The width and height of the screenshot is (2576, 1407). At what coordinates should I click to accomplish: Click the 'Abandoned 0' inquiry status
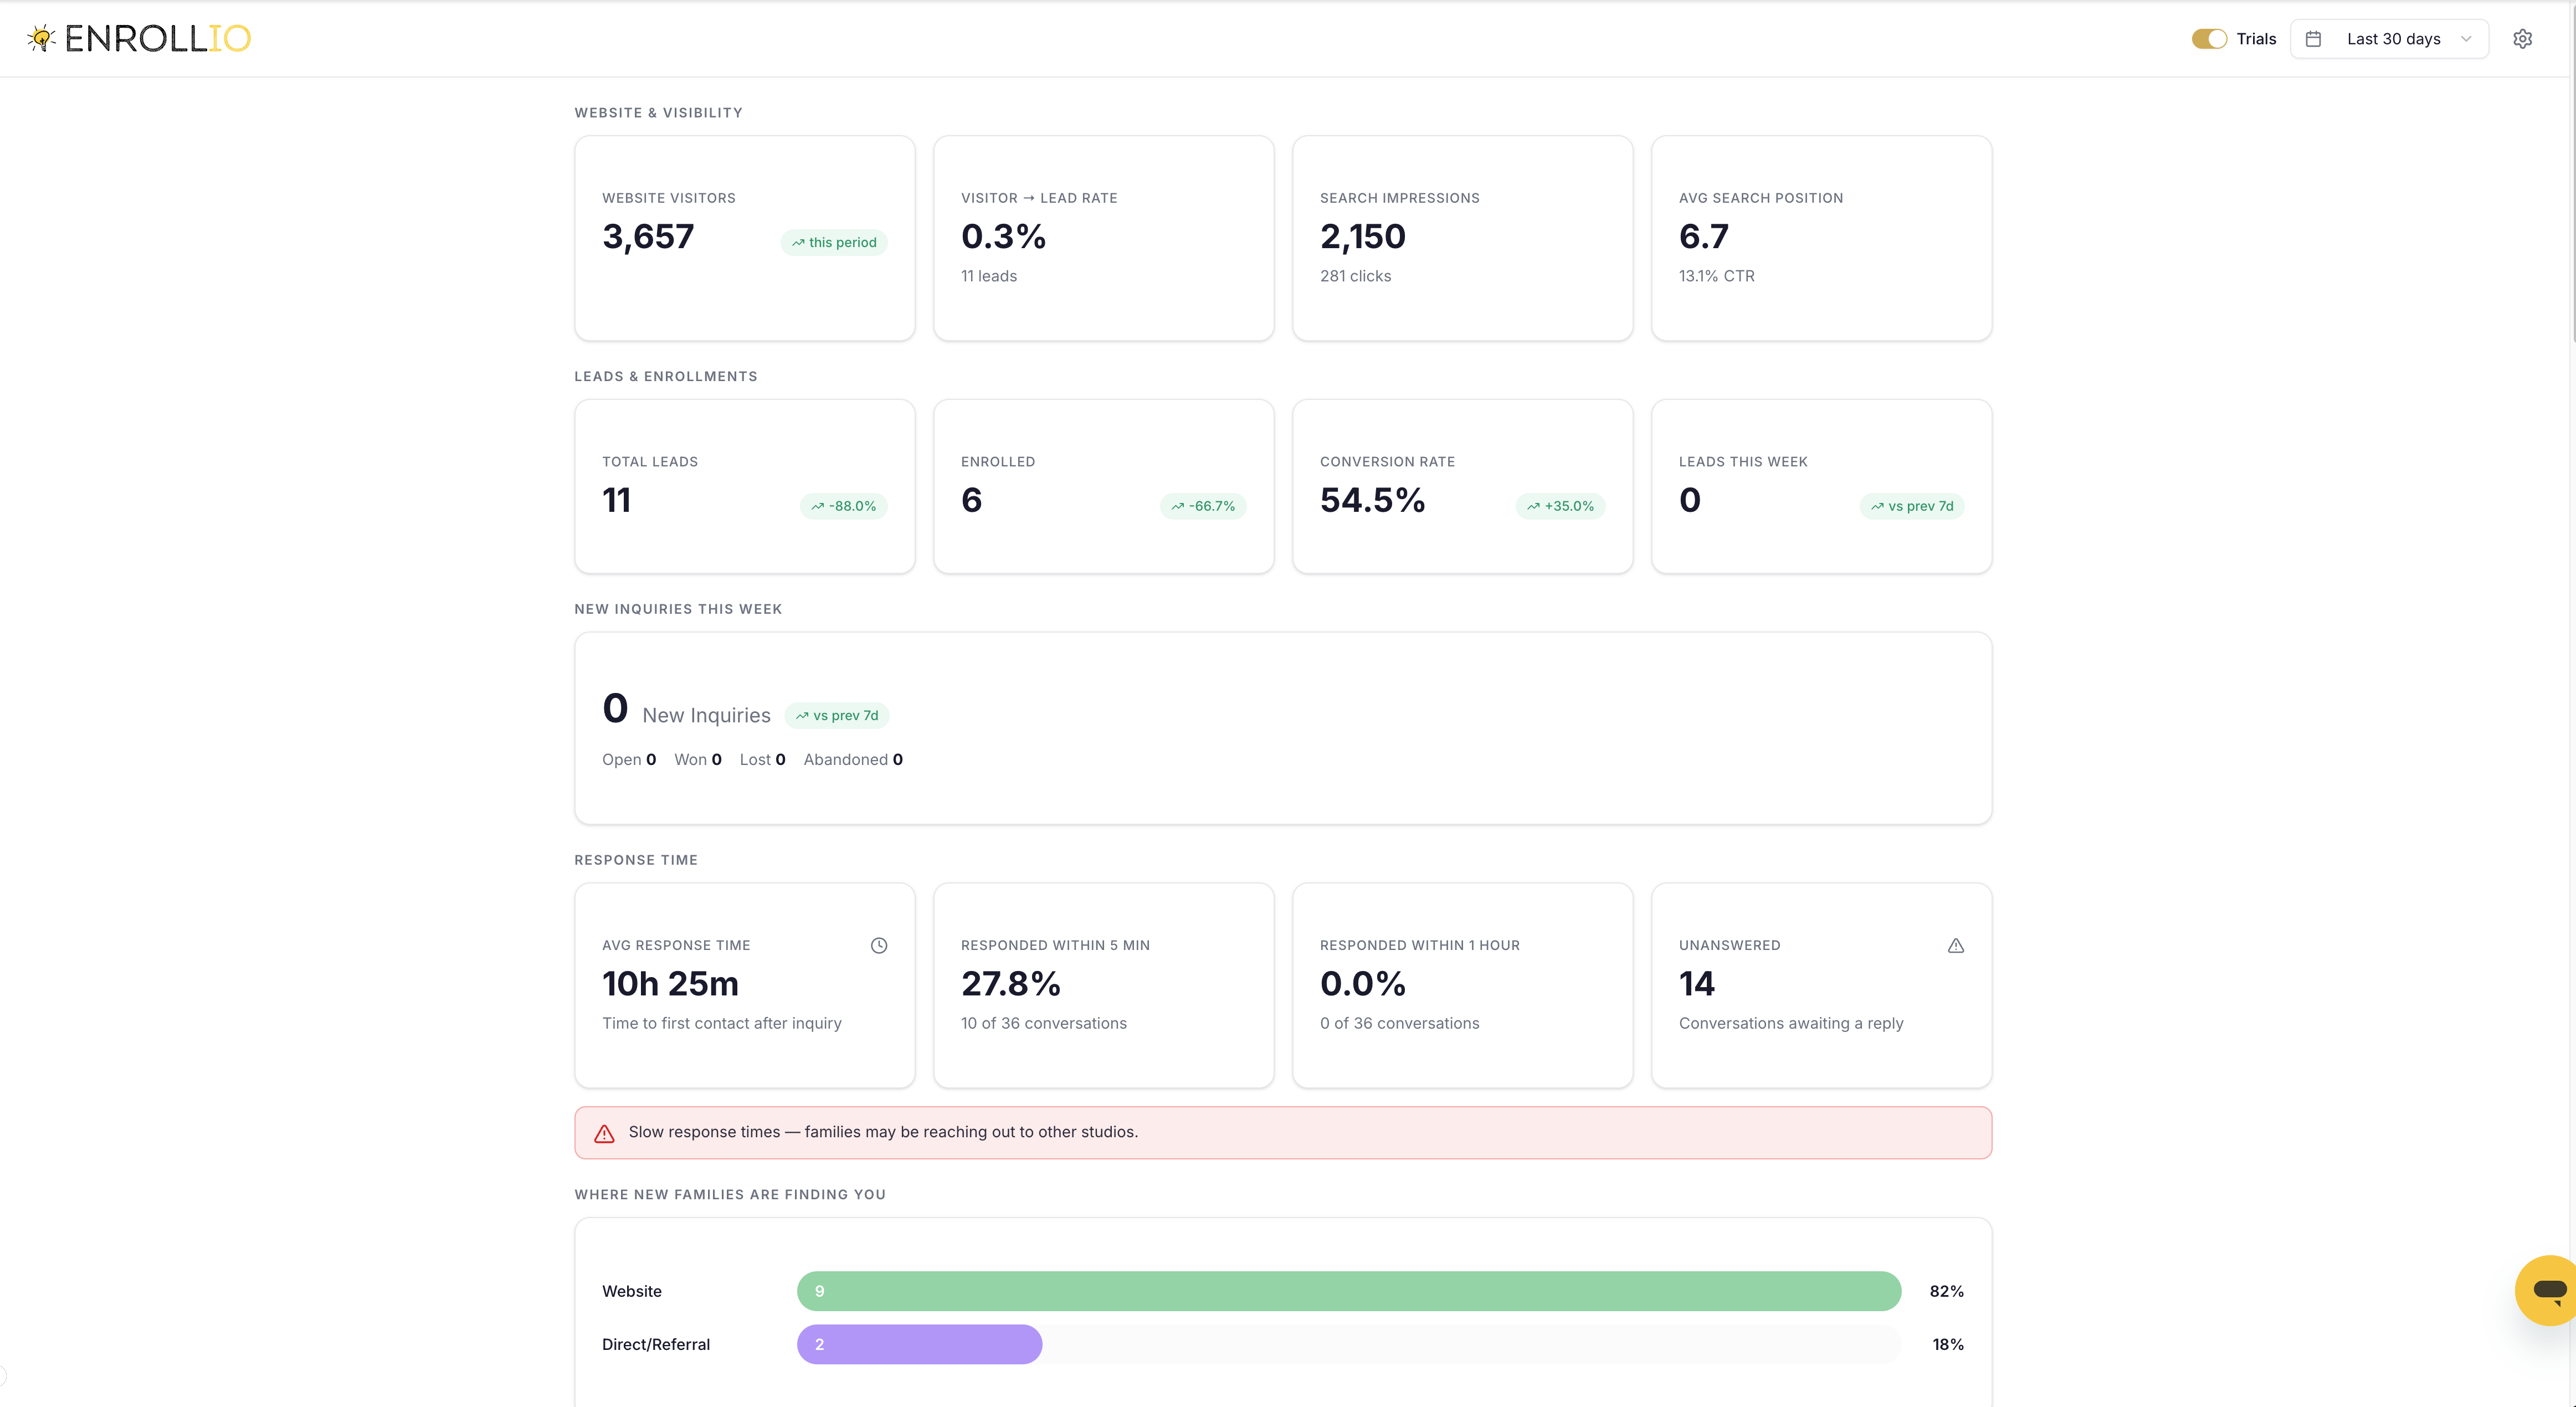point(853,760)
